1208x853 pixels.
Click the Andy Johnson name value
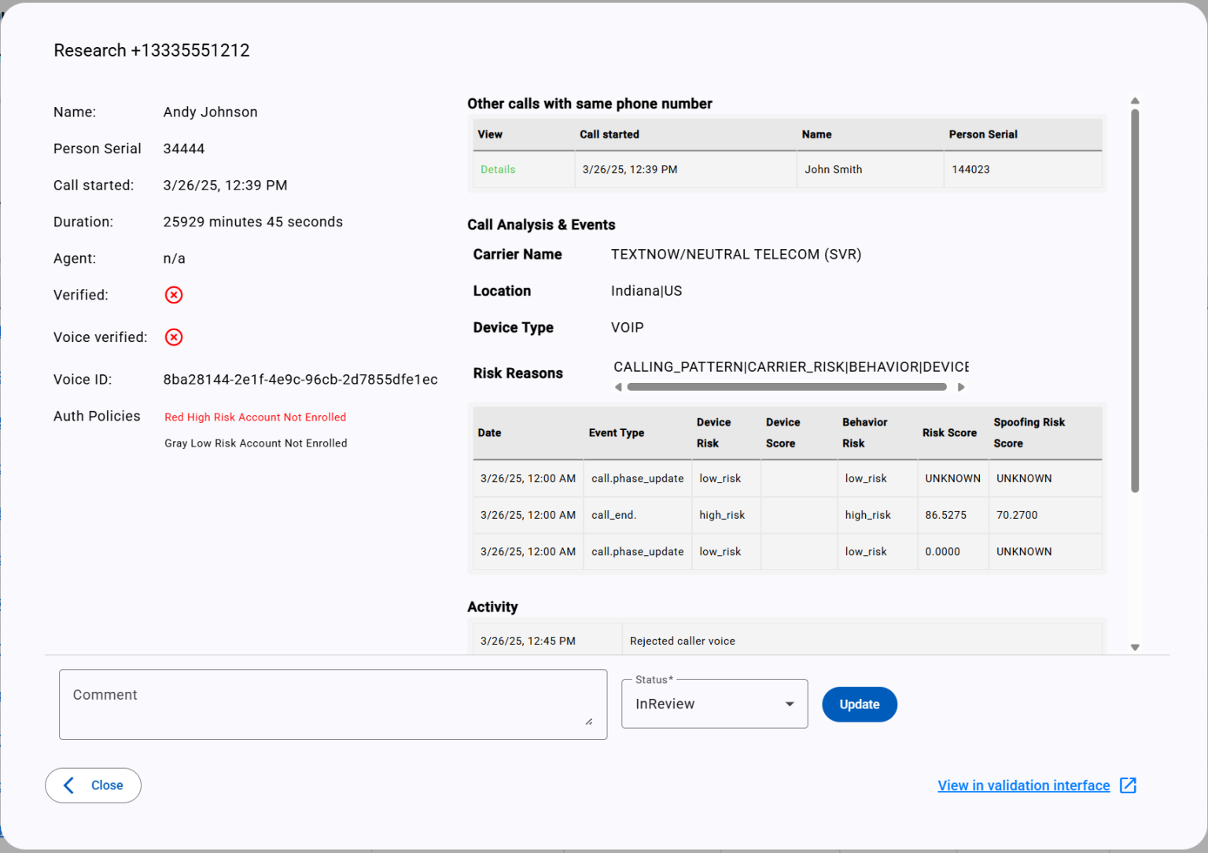(x=210, y=112)
